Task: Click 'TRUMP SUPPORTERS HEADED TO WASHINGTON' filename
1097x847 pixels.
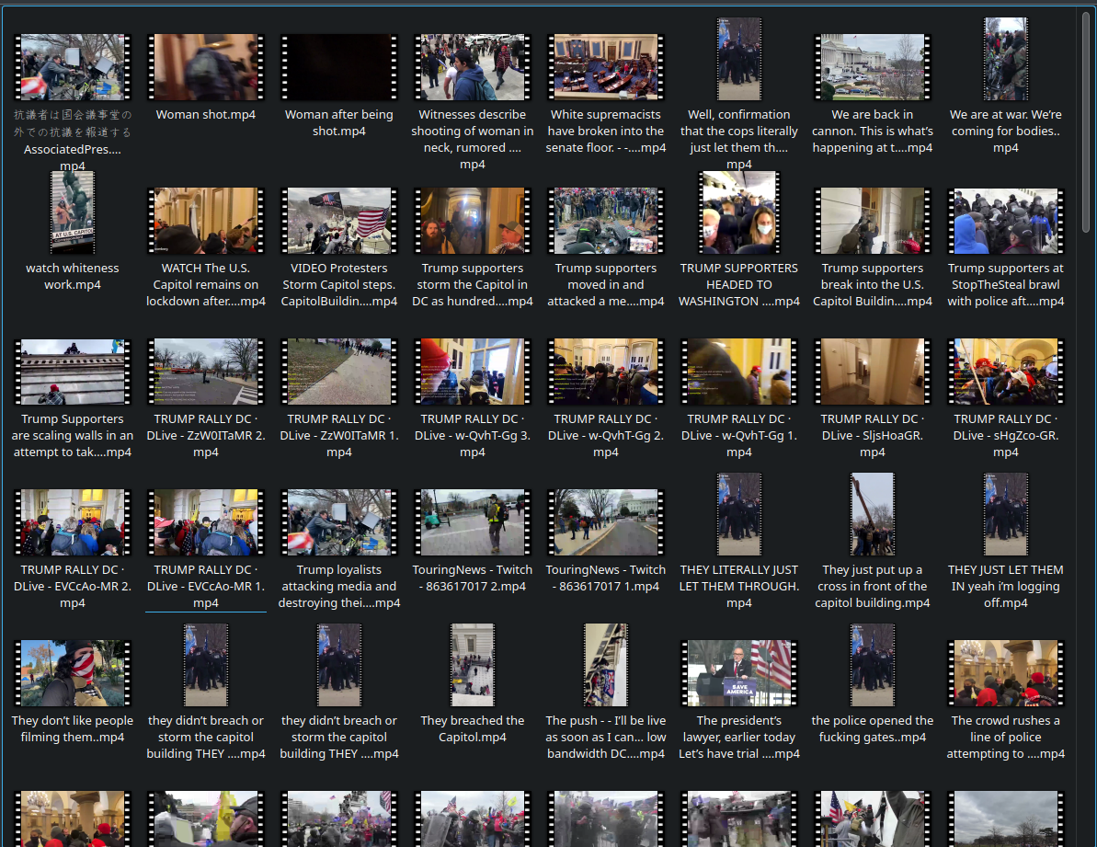Action: (x=739, y=285)
